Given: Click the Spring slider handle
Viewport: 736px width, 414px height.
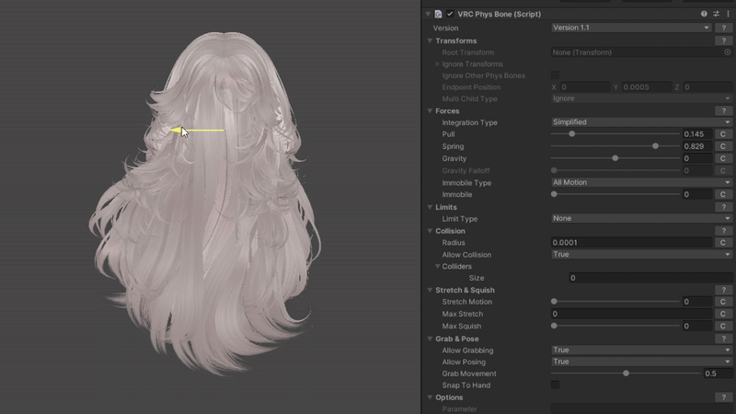Looking at the screenshot, I should point(655,146).
